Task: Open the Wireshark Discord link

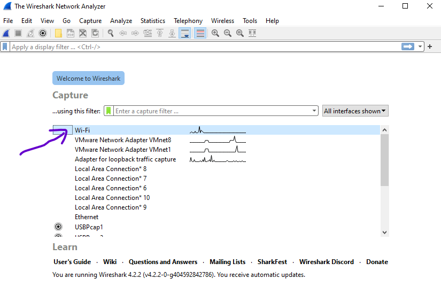Action: pyautogui.click(x=327, y=262)
